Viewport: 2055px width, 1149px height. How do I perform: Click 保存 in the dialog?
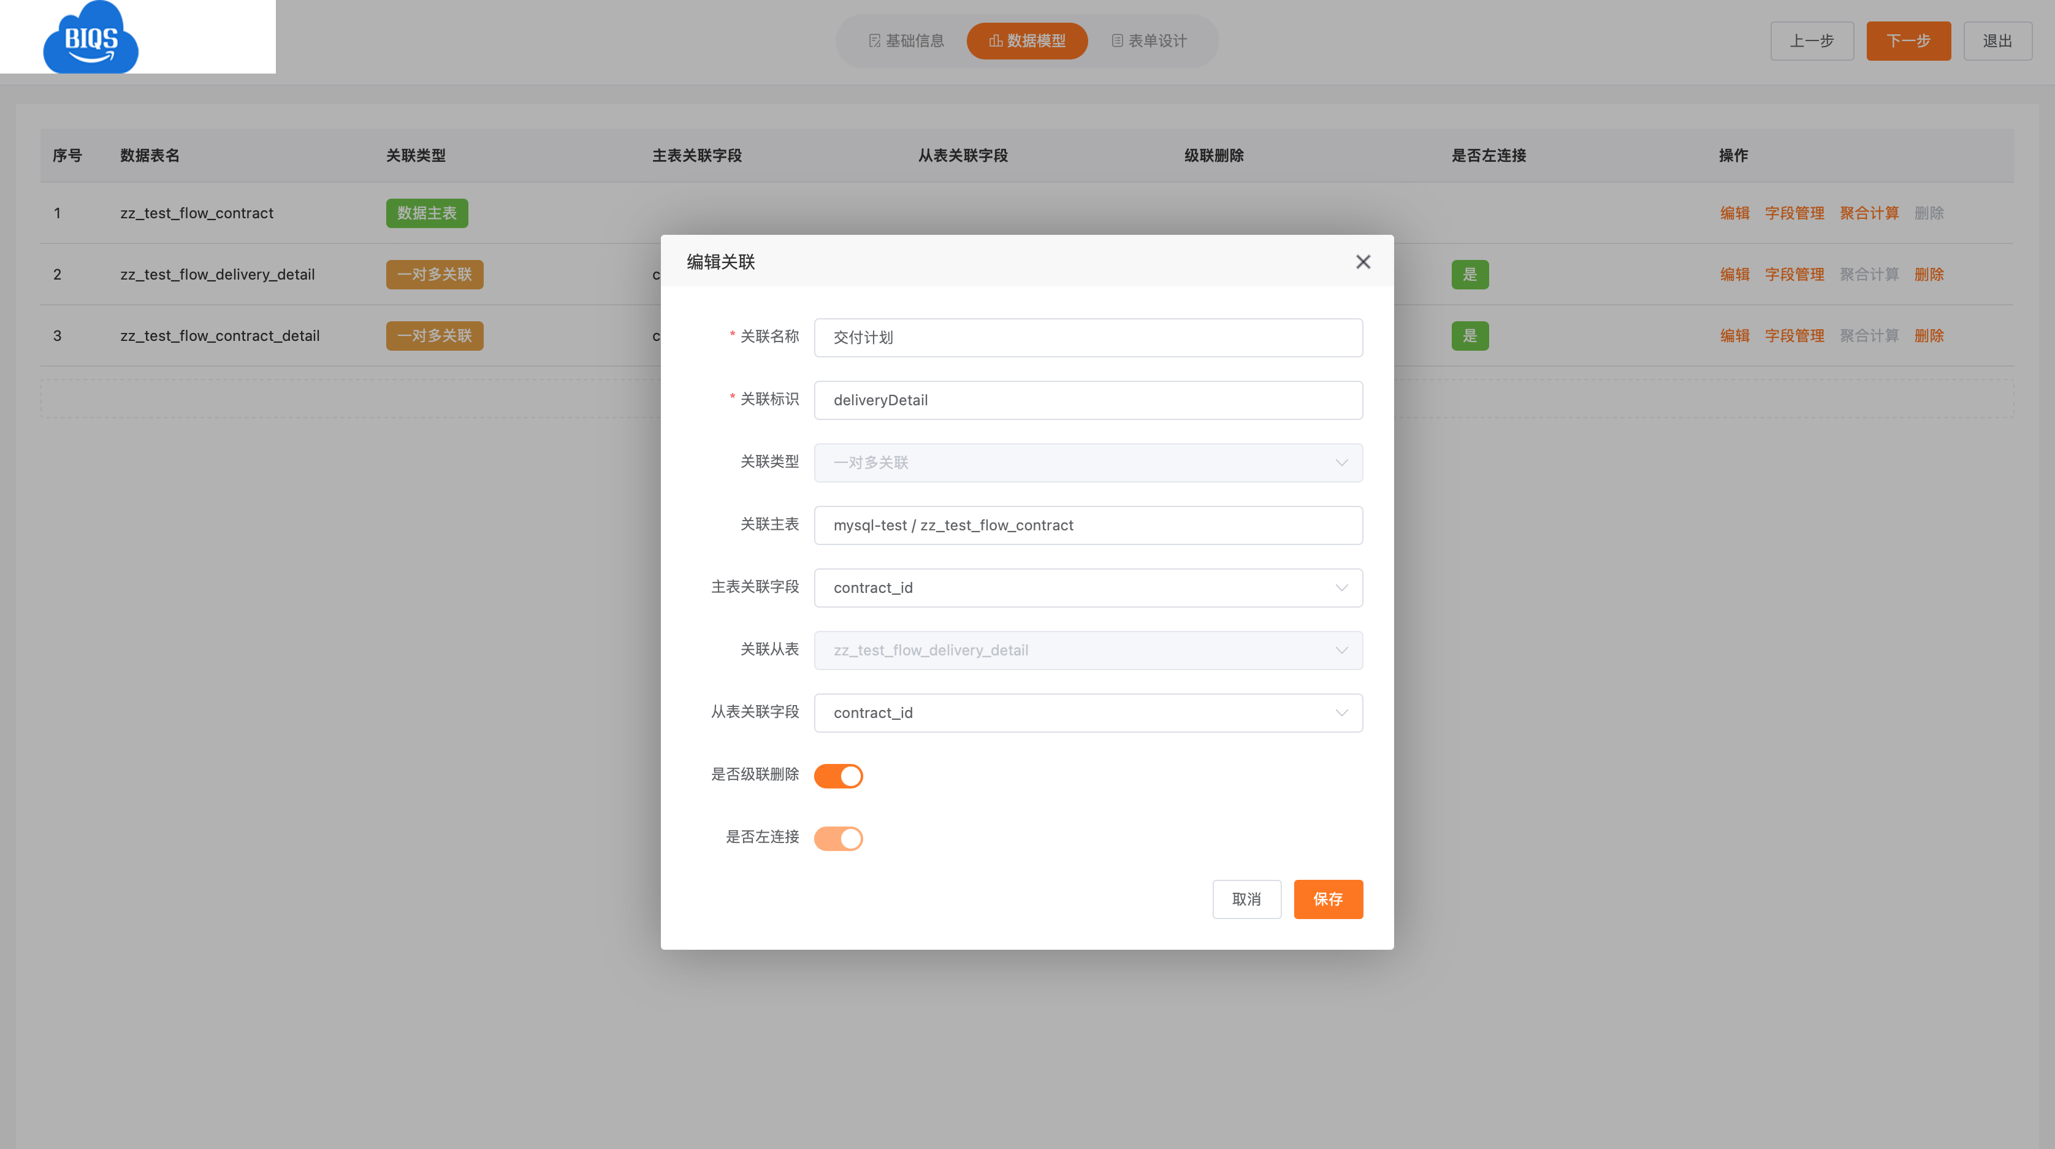[x=1329, y=899]
